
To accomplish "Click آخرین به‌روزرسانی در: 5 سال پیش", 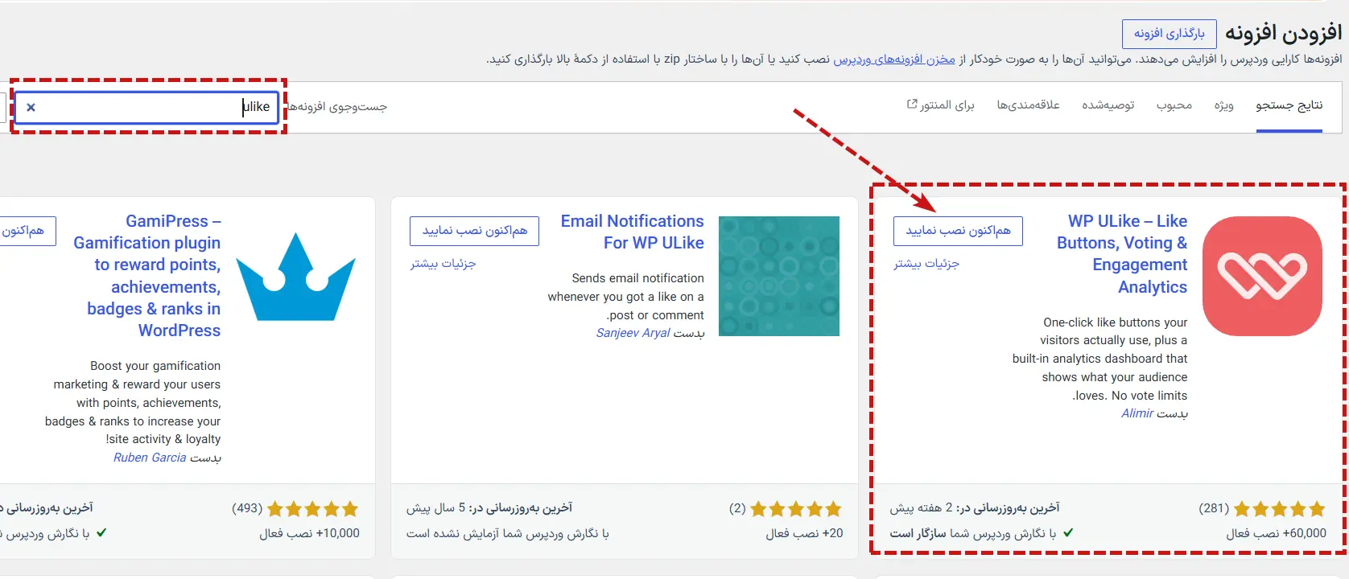I will point(489,508).
